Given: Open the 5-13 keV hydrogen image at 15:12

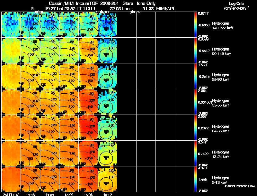Looking at the screenshot, I should [108, 179].
